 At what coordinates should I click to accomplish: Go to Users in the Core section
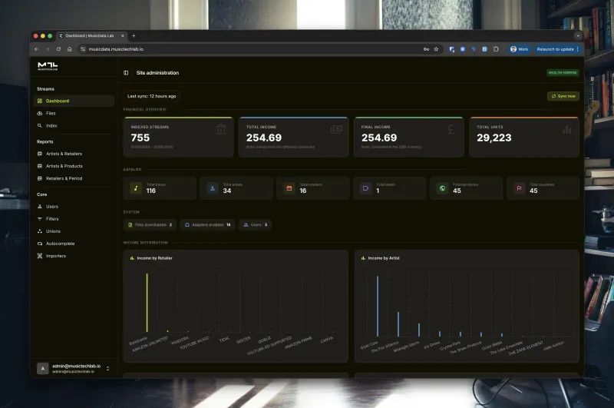pos(74,207)
